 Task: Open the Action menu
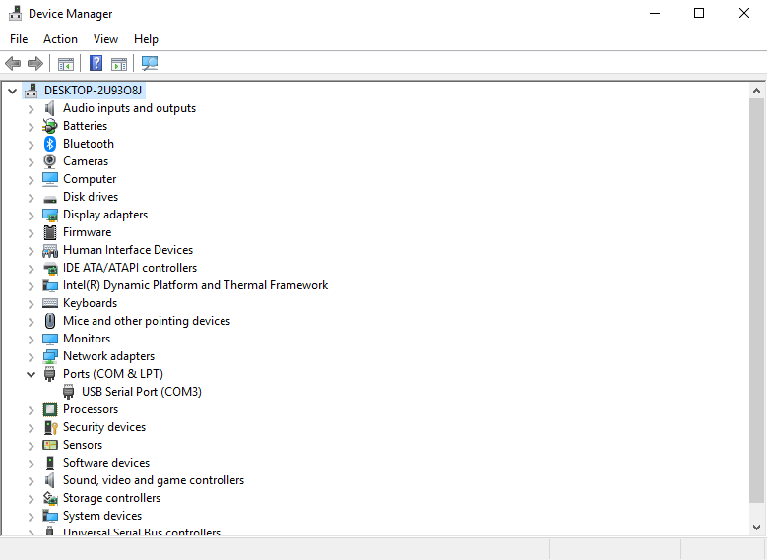[x=60, y=39]
